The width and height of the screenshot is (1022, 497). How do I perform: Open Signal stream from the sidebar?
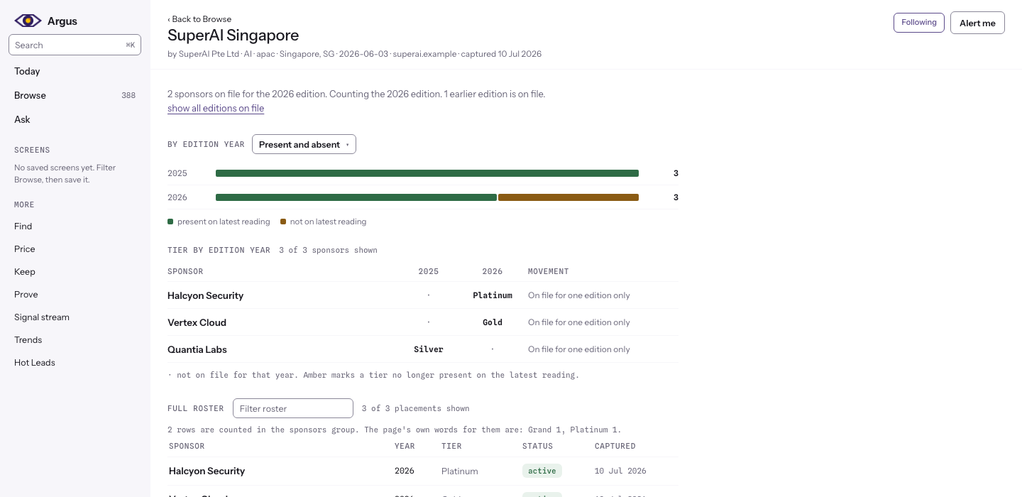pyautogui.click(x=42, y=317)
